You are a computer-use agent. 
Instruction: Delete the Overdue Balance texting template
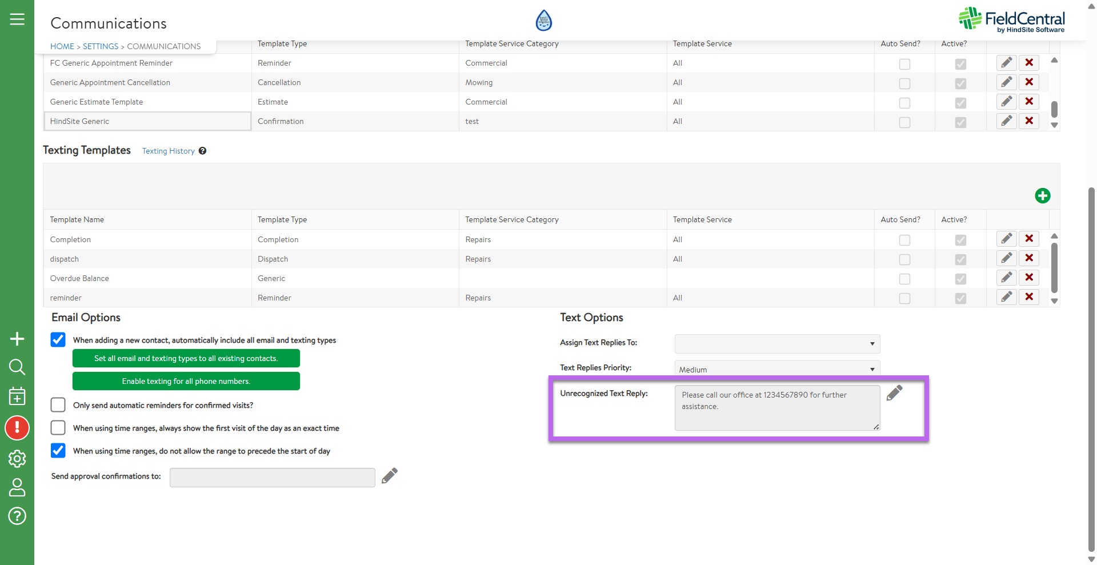pyautogui.click(x=1028, y=278)
